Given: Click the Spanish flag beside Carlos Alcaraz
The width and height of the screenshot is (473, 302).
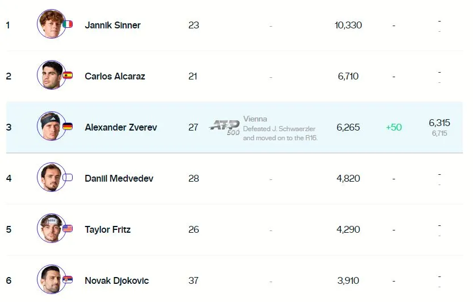Looking at the screenshot, I should click(68, 75).
